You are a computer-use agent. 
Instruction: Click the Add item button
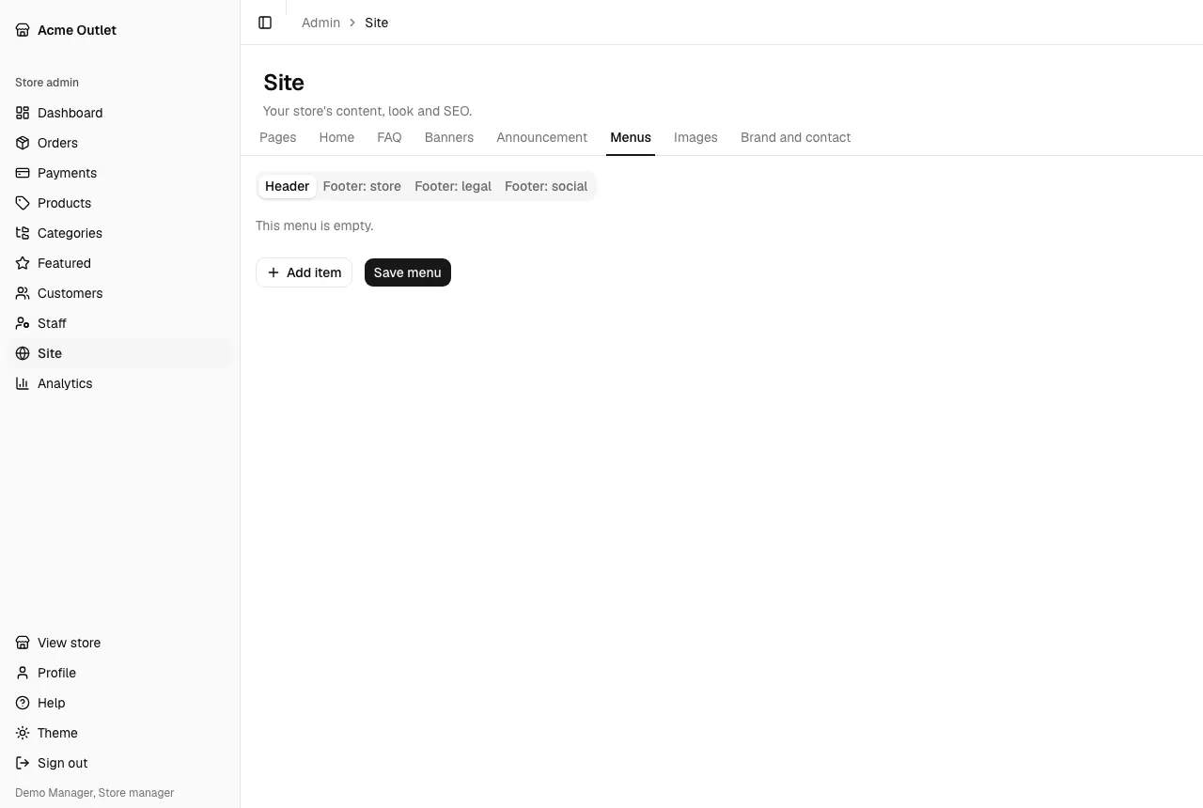pos(304,272)
